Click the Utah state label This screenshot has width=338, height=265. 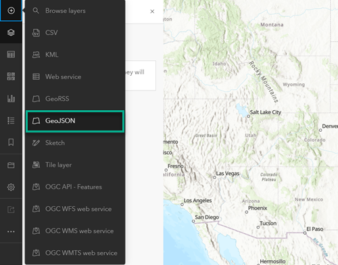251,135
